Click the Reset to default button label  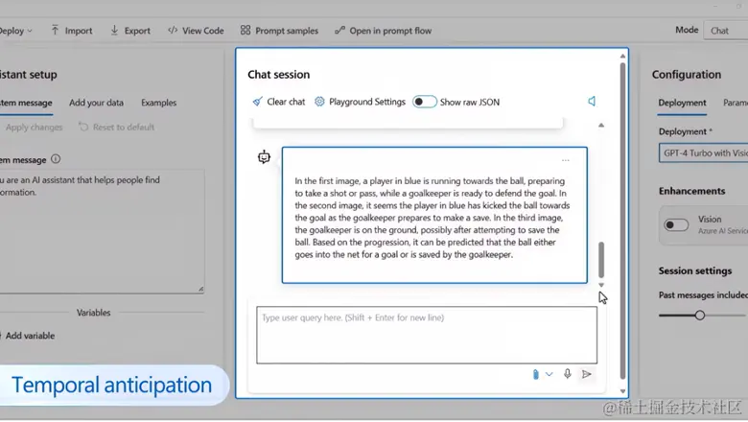[x=124, y=128]
